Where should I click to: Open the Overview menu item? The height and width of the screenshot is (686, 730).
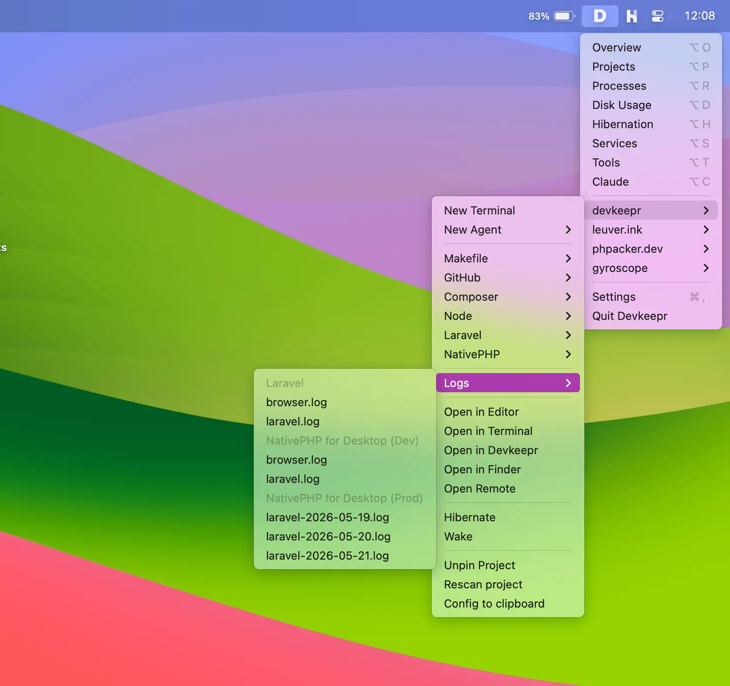click(651, 48)
